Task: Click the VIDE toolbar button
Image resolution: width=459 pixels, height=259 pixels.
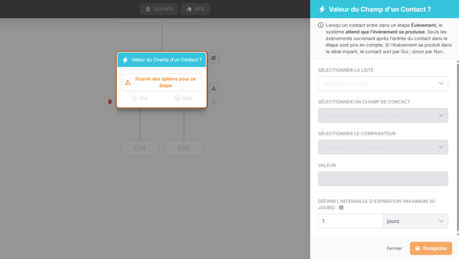Action: click(x=196, y=9)
